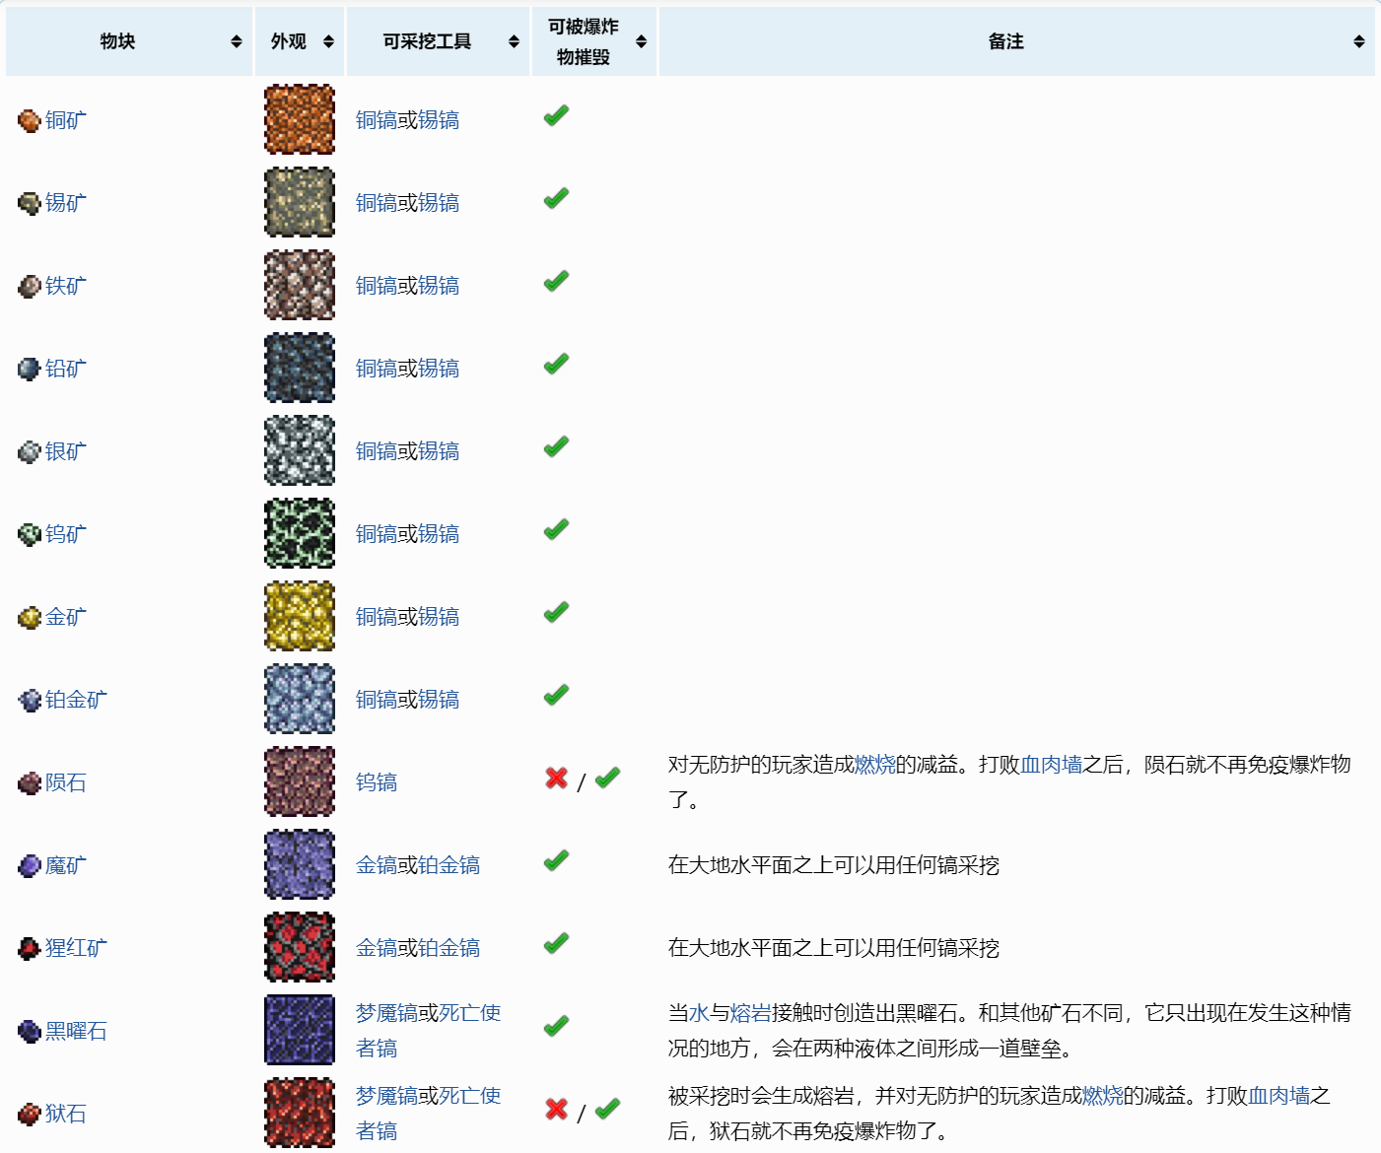This screenshot has height=1153, width=1381.
Task: Sort table by 外观 column arrows
Action: point(328,41)
